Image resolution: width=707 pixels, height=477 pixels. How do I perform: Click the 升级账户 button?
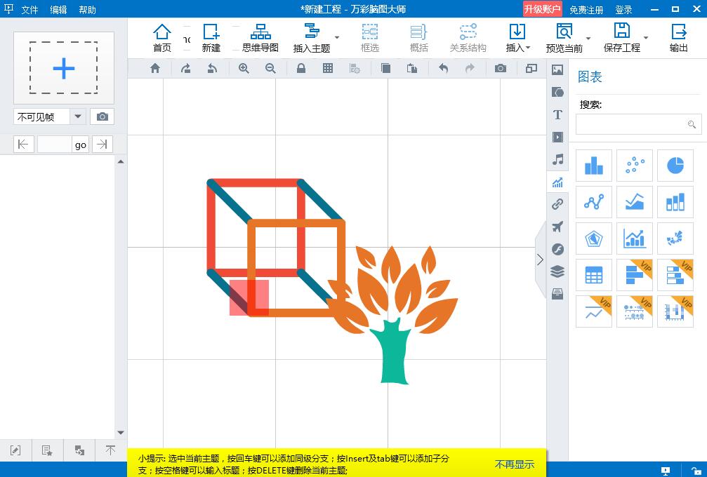(x=542, y=9)
